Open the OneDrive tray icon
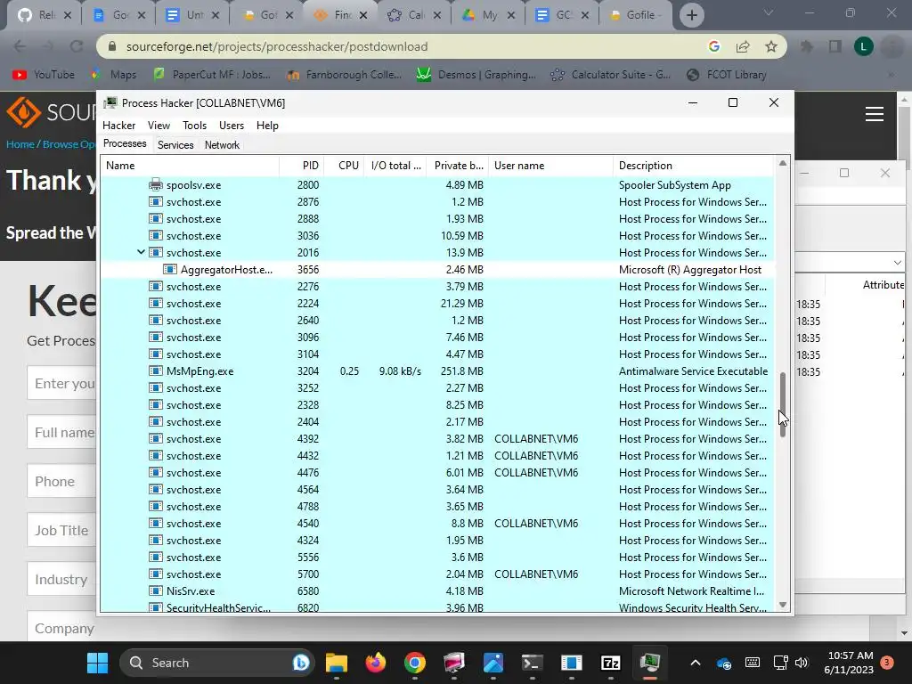This screenshot has width=912, height=684. tap(724, 663)
